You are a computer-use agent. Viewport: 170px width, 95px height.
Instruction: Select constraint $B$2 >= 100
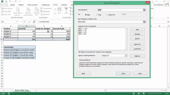point(83,29)
